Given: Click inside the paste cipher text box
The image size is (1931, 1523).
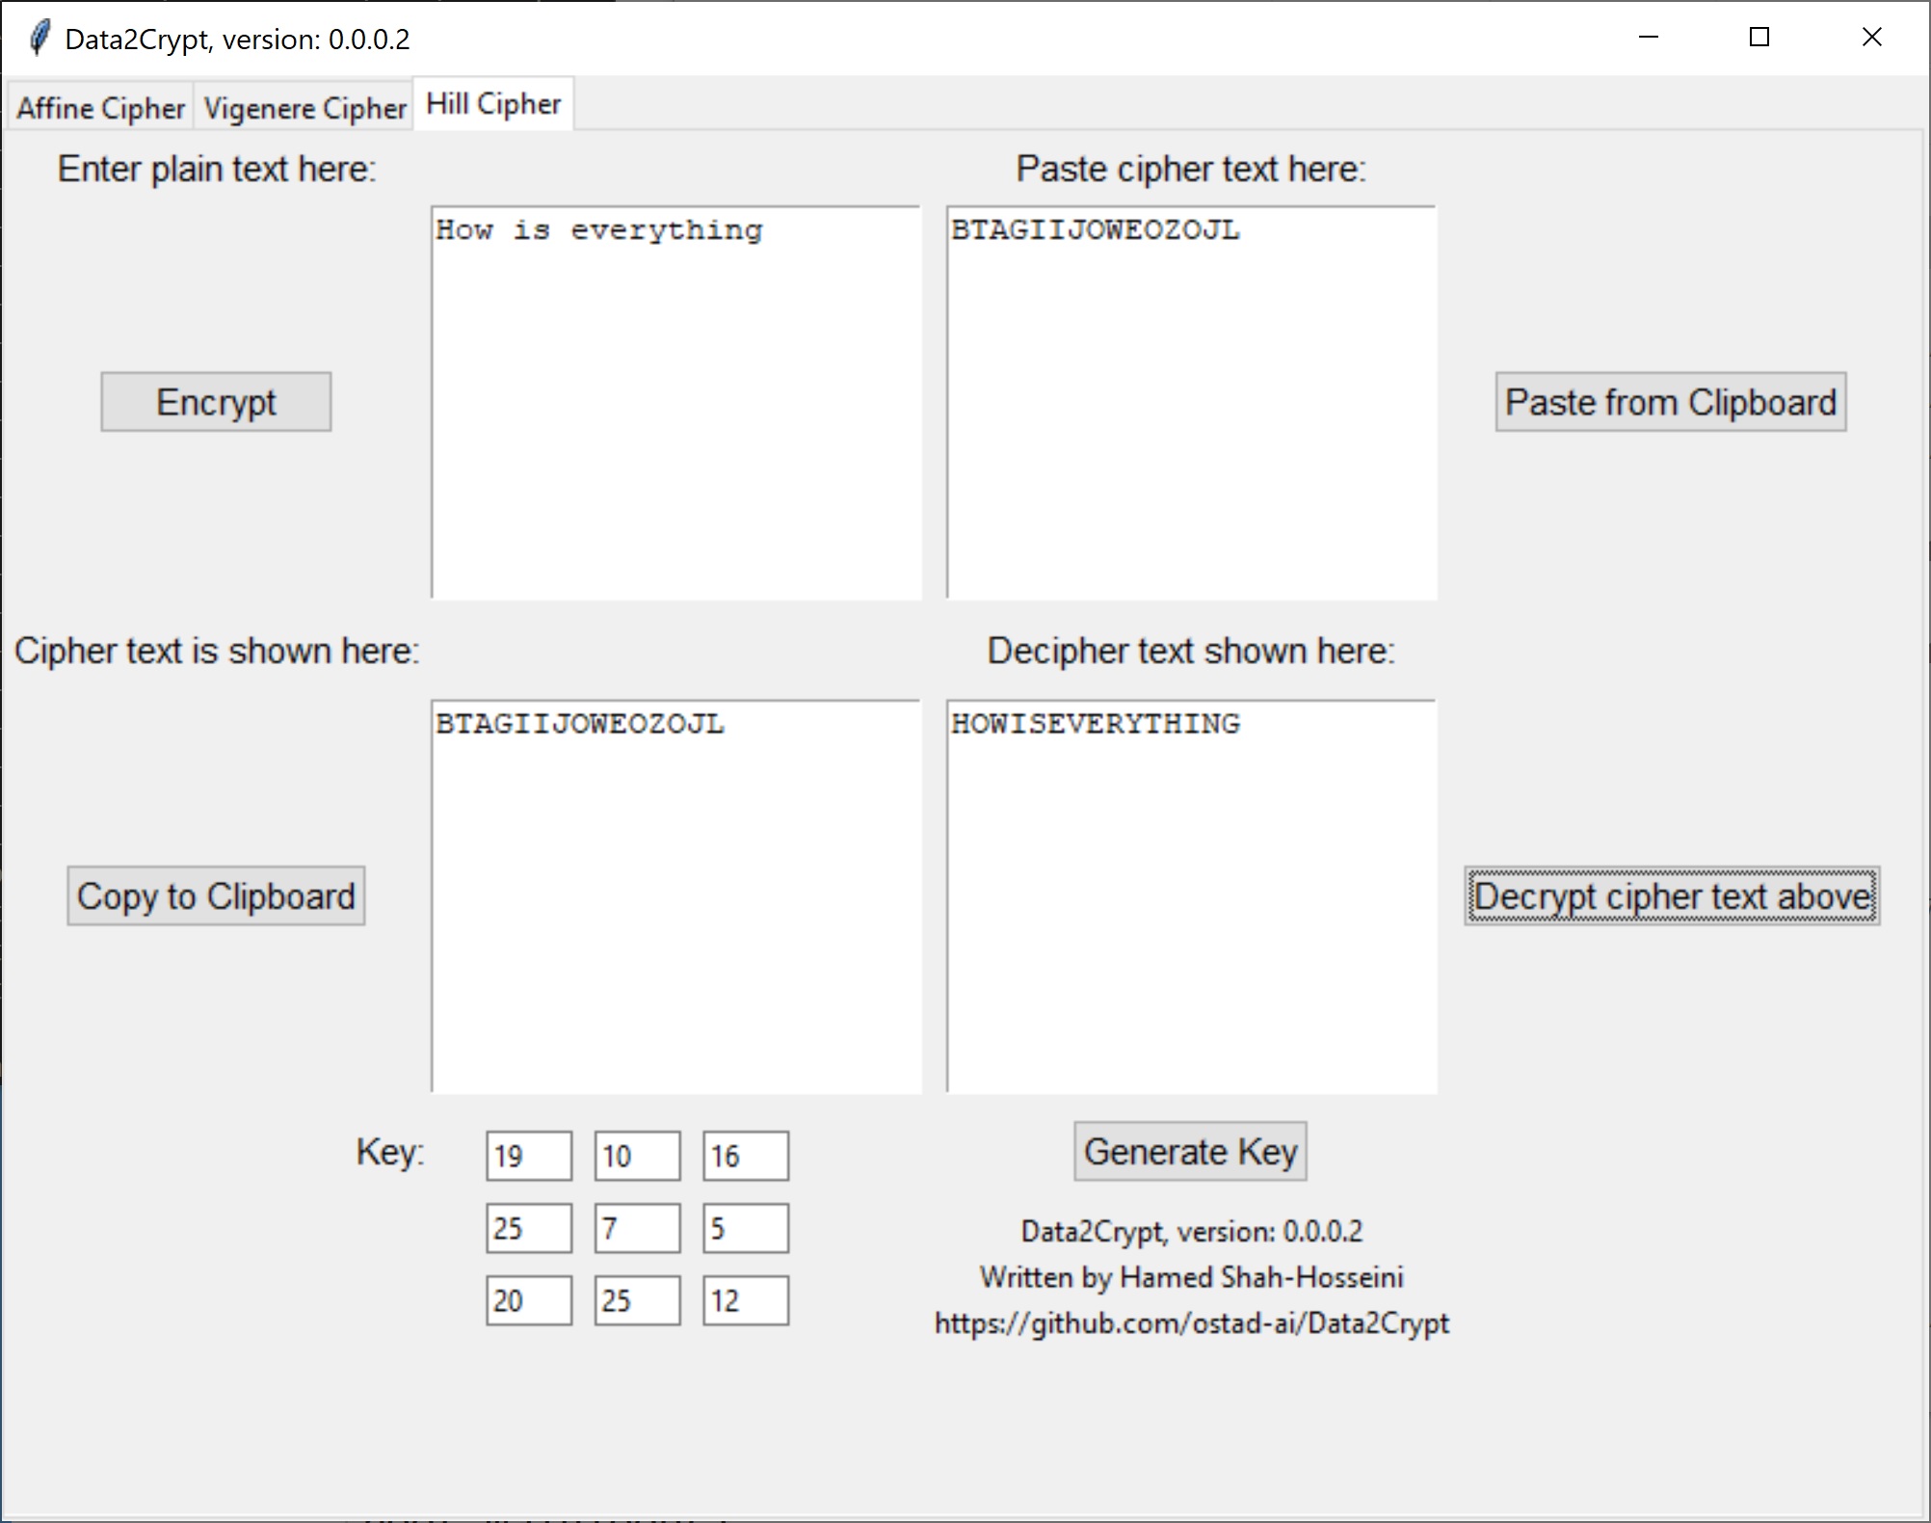Looking at the screenshot, I should pos(1191,402).
